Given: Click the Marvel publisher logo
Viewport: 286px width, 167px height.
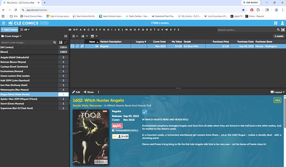Looking at the screenshot, I should pyautogui.click(x=117, y=126).
